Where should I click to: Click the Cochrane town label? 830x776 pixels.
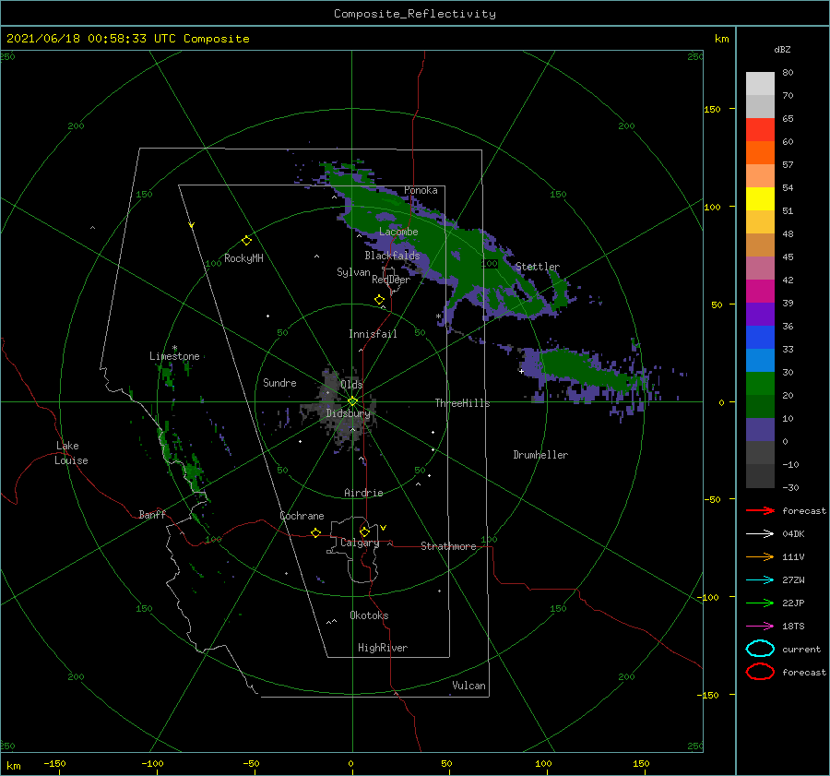click(x=302, y=516)
